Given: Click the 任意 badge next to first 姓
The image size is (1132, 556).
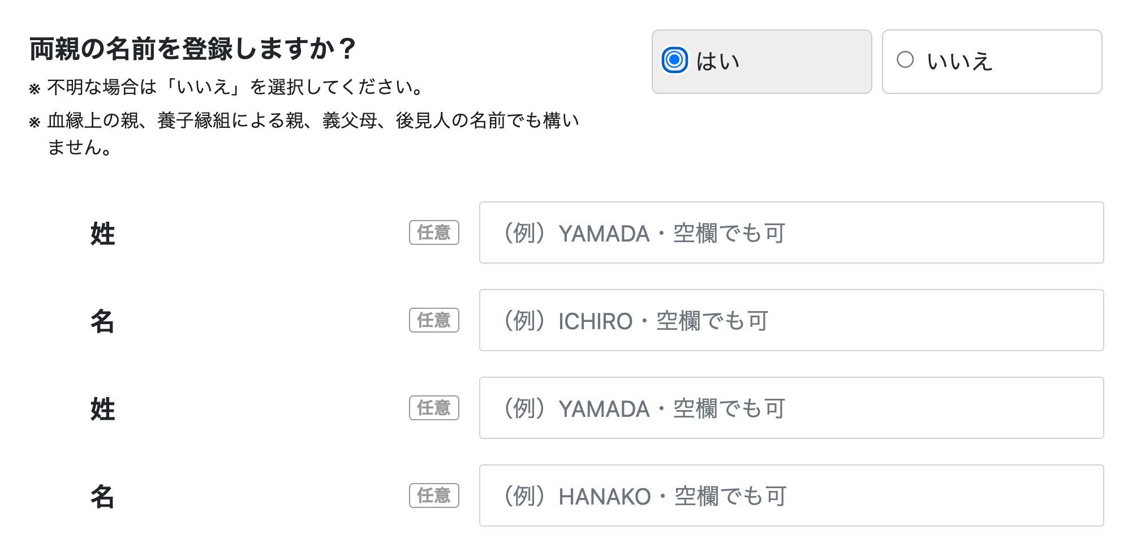Looking at the screenshot, I should click(x=434, y=232).
